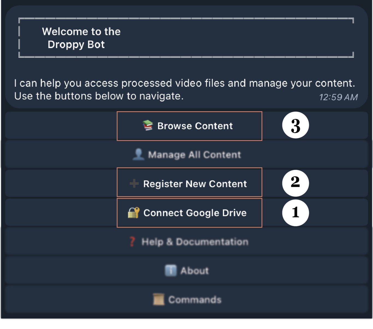Click the books icon on Browse Content
The image size is (373, 329).
pos(148,125)
